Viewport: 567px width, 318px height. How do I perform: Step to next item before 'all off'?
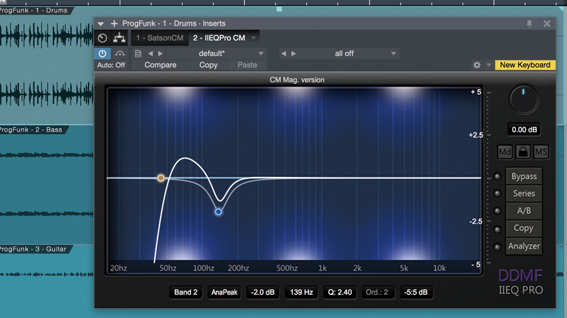coord(294,53)
